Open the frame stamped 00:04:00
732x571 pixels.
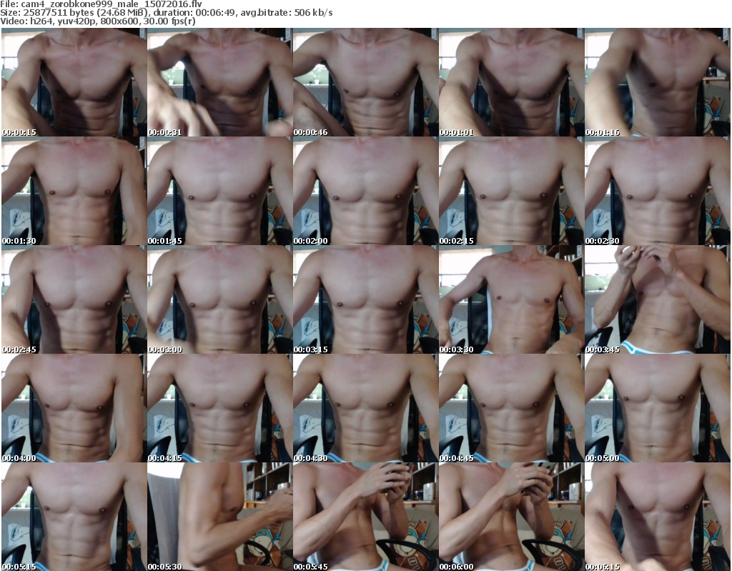[74, 408]
